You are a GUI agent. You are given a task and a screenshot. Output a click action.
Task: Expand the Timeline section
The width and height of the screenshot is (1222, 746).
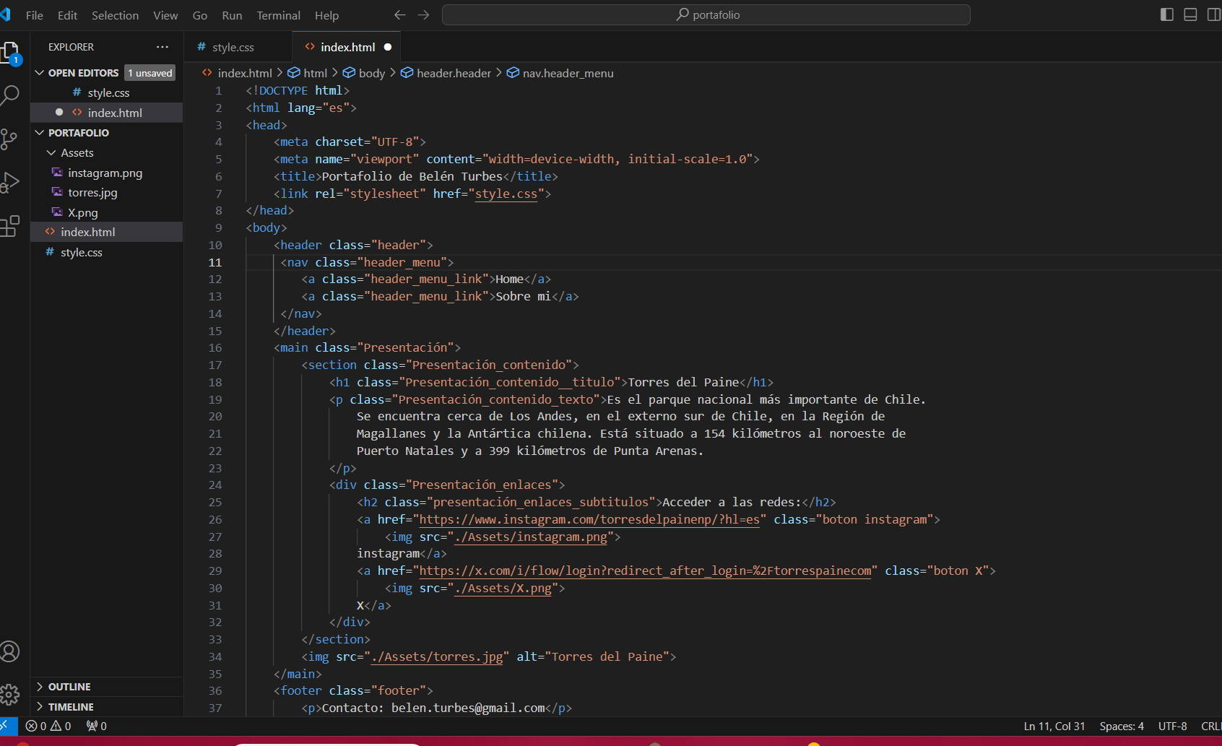(x=40, y=707)
